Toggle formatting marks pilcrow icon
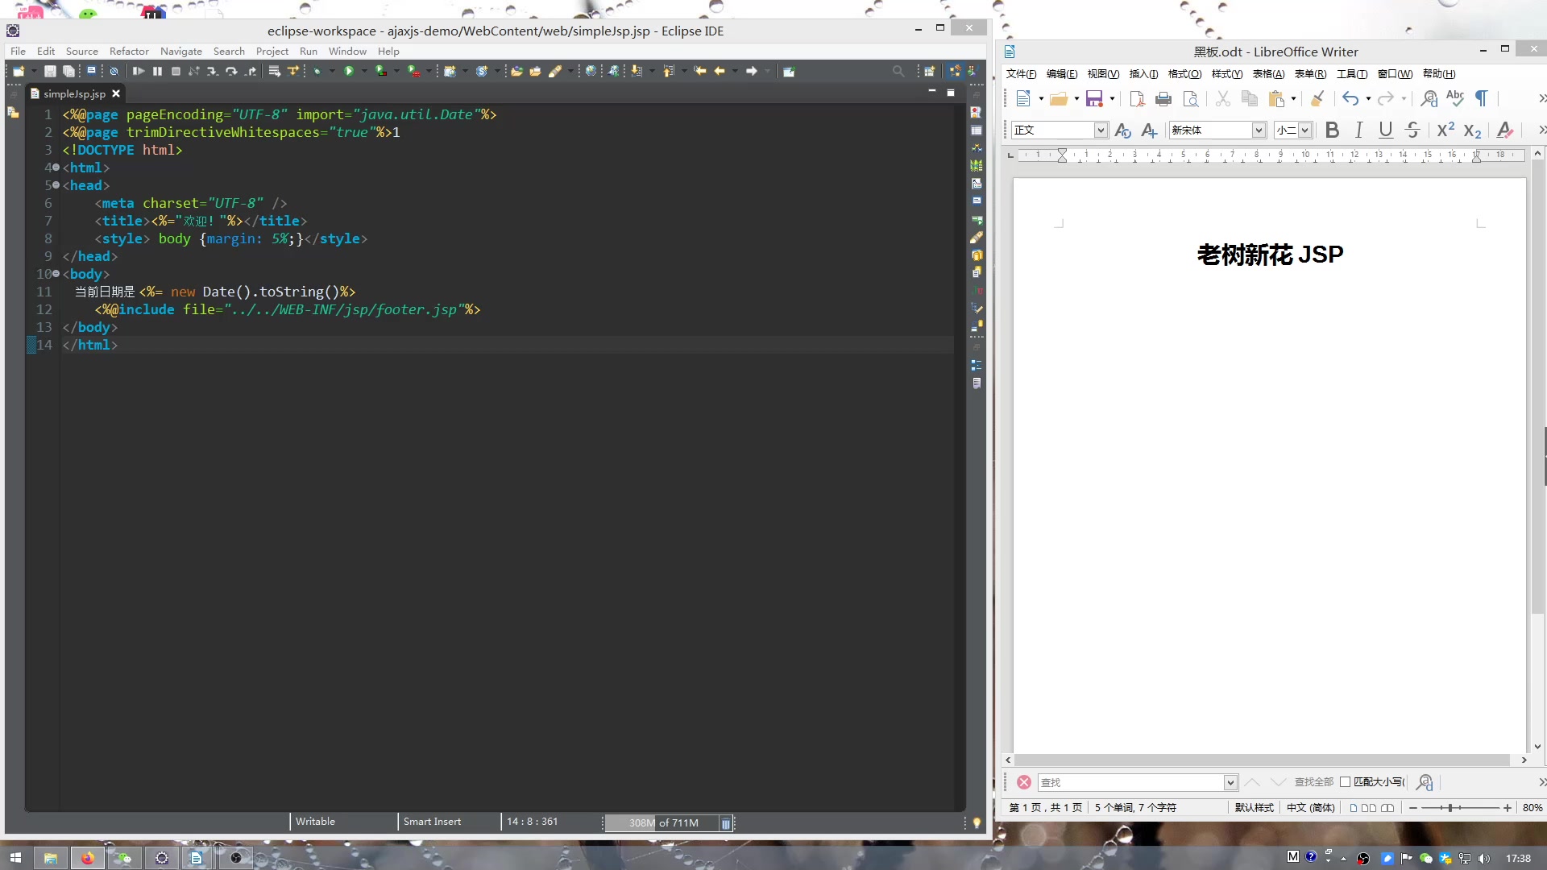 coord(1481,98)
